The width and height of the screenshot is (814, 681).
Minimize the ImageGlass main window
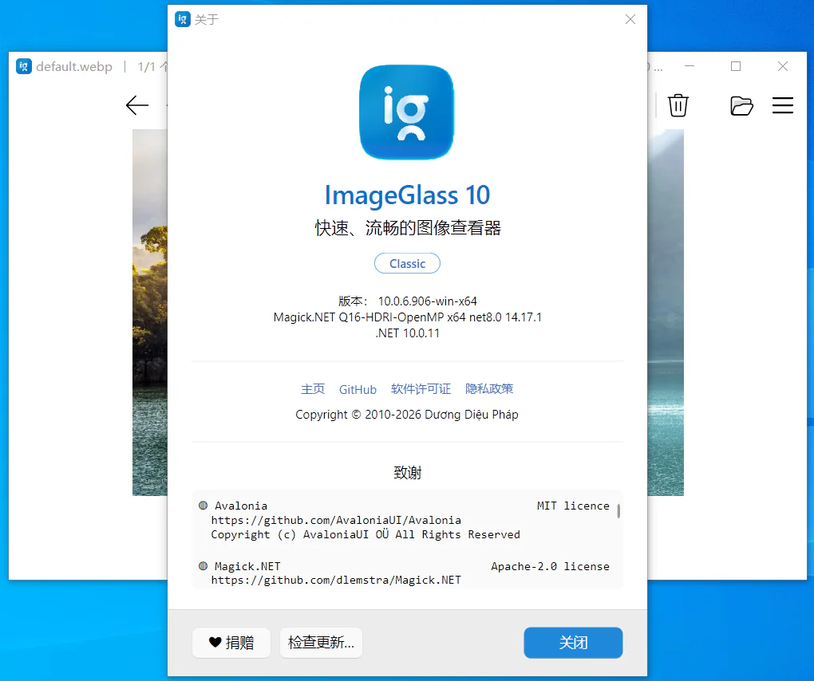pos(690,66)
